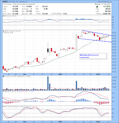This screenshot has height=123, width=119.
Task: Click the RSI(14) indicator legend icon
Action: (3, 16)
